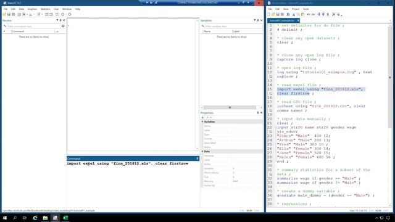Viewport: 395px width, 222px height.
Task: Click the Execute (do) icon in Do-file Editor
Action: coord(339,14)
